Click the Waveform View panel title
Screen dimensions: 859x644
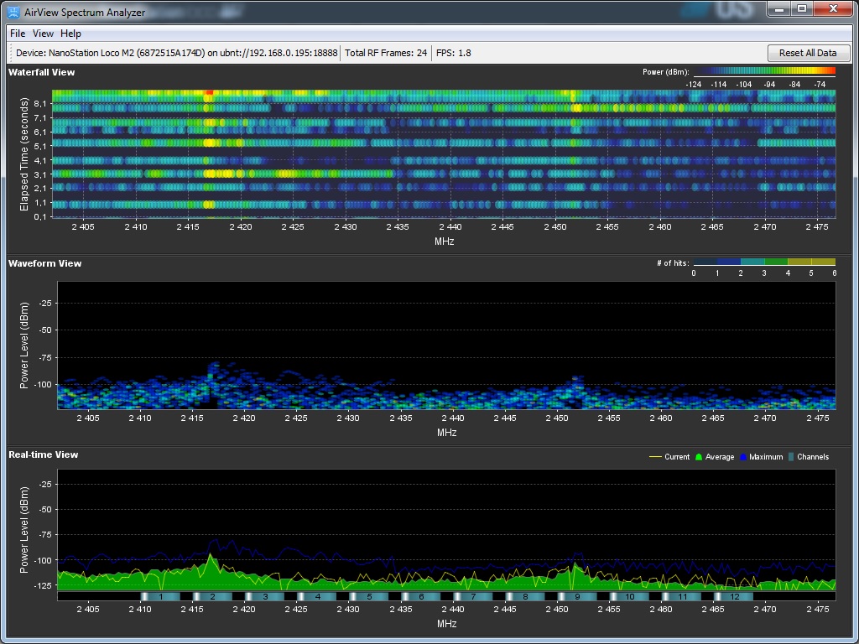click(44, 263)
